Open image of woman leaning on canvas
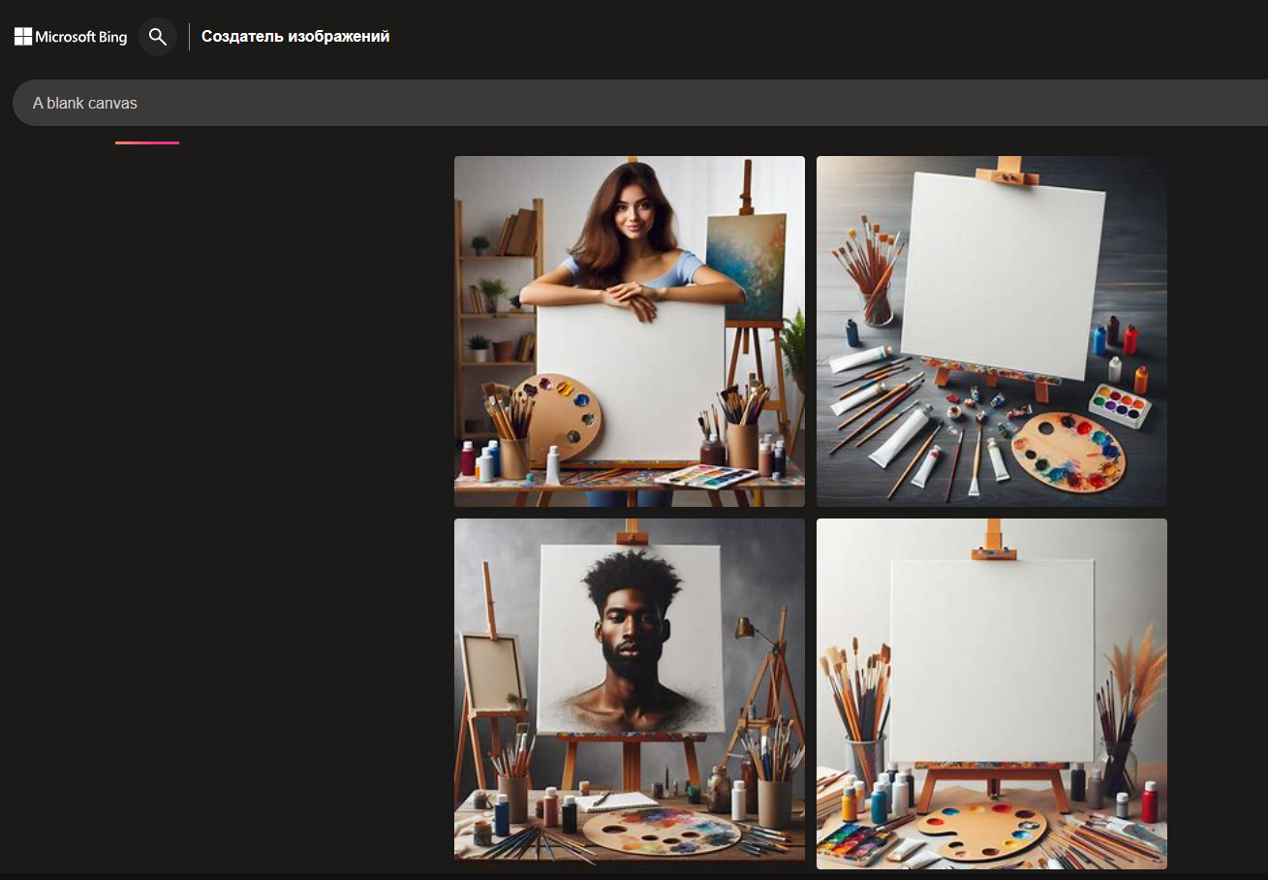The width and height of the screenshot is (1268, 880). (630, 331)
